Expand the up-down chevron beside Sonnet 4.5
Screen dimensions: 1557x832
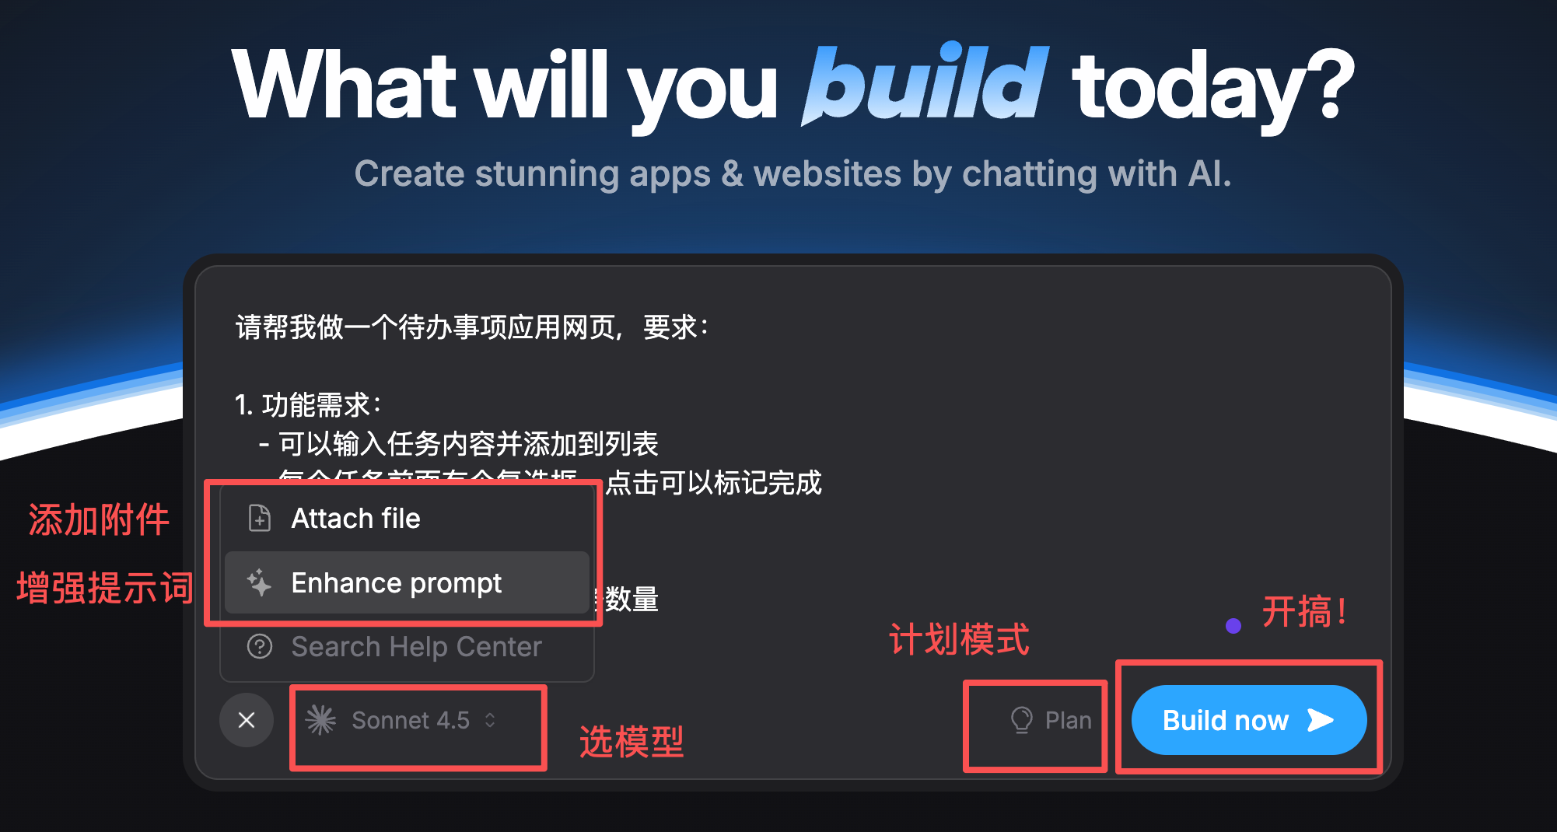click(x=490, y=720)
